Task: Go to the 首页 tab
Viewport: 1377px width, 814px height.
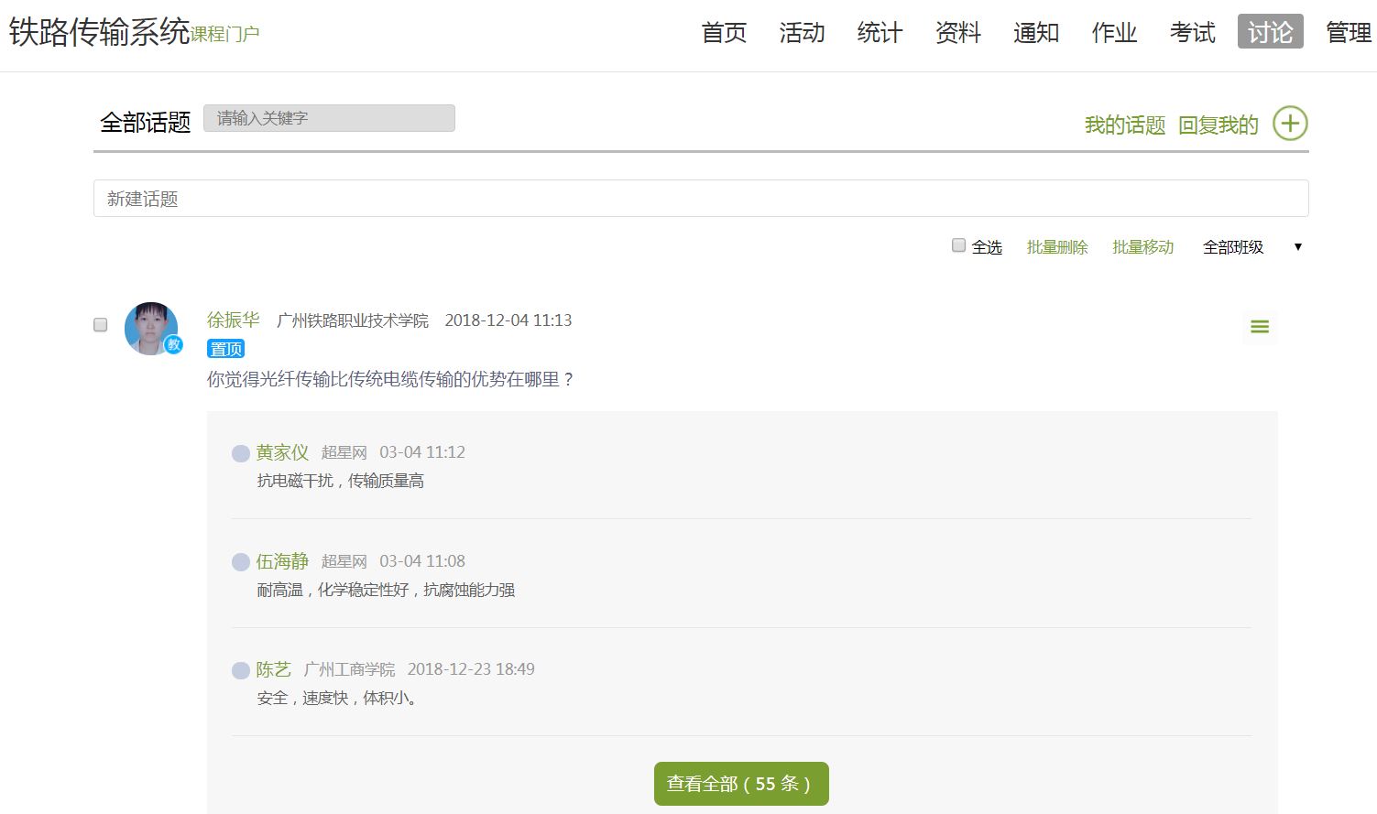Action: click(724, 33)
